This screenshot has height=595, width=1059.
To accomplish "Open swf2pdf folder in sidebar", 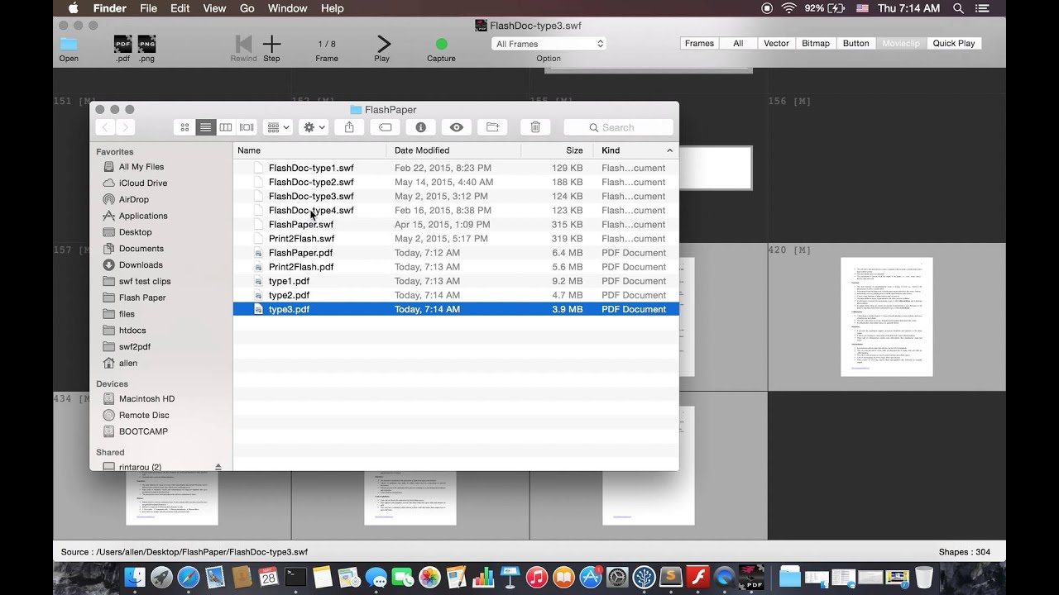I will pyautogui.click(x=134, y=347).
